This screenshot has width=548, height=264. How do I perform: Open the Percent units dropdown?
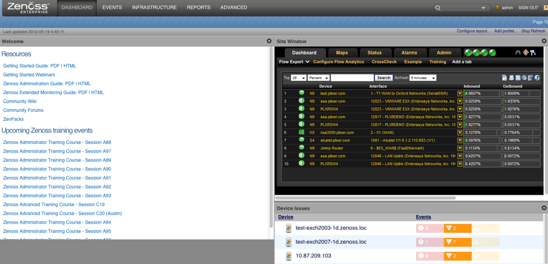pos(318,78)
